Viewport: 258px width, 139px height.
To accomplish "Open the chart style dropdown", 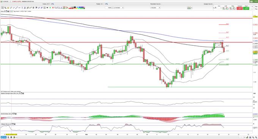I will coord(190,8).
